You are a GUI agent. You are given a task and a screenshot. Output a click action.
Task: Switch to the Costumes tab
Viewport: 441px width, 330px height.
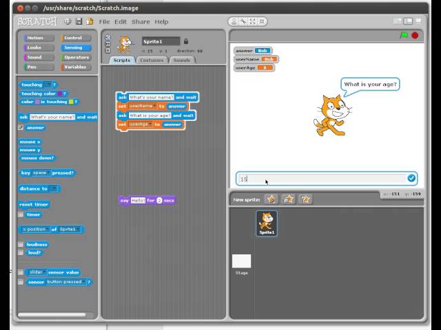(x=152, y=60)
